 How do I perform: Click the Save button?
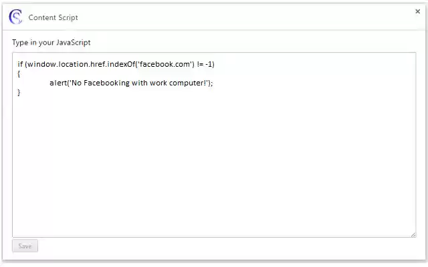tap(25, 246)
